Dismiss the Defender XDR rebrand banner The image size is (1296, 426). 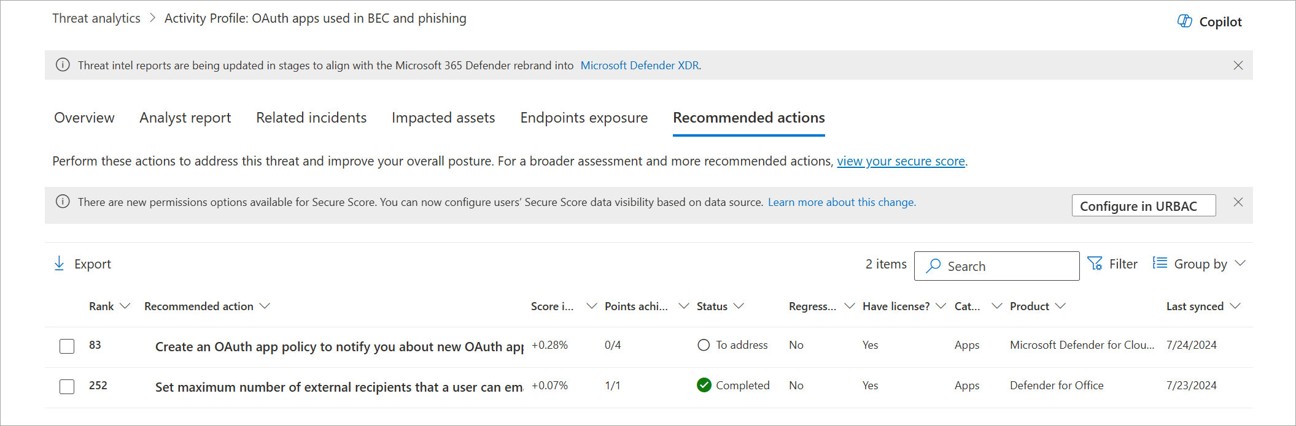(1238, 66)
